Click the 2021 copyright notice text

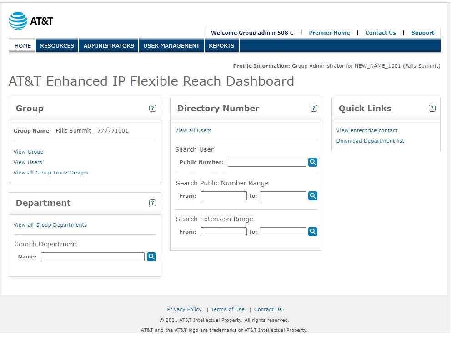224,320
